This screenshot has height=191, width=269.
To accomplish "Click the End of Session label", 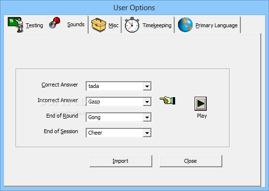I will pos(61,131).
